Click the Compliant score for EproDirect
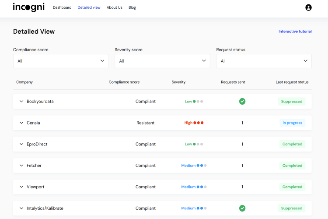 click(x=145, y=144)
